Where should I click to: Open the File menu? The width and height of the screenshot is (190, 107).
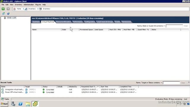[x=3, y=5]
